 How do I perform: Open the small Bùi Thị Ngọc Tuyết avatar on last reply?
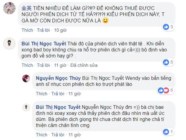(26, 107)
